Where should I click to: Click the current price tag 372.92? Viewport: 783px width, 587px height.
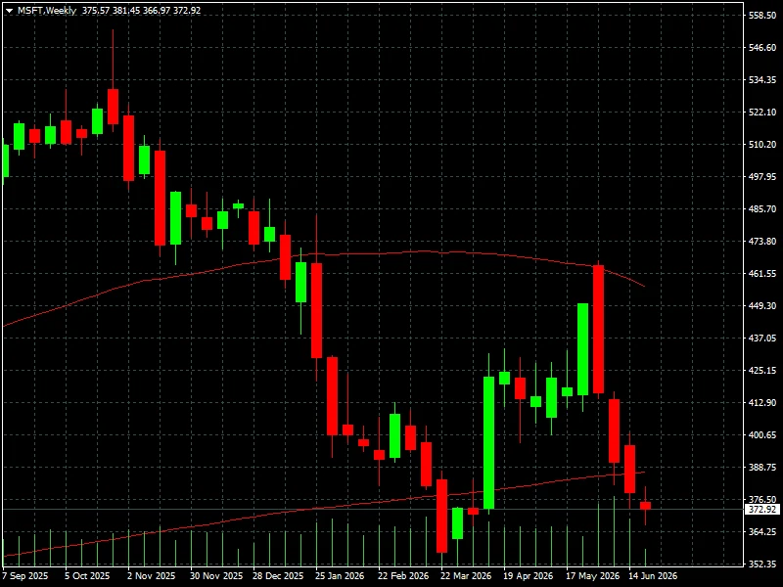[762, 510]
